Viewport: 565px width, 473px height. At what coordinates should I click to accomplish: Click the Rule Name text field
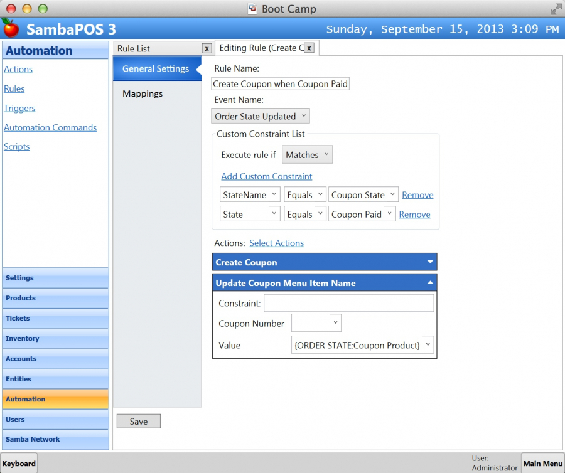(280, 84)
